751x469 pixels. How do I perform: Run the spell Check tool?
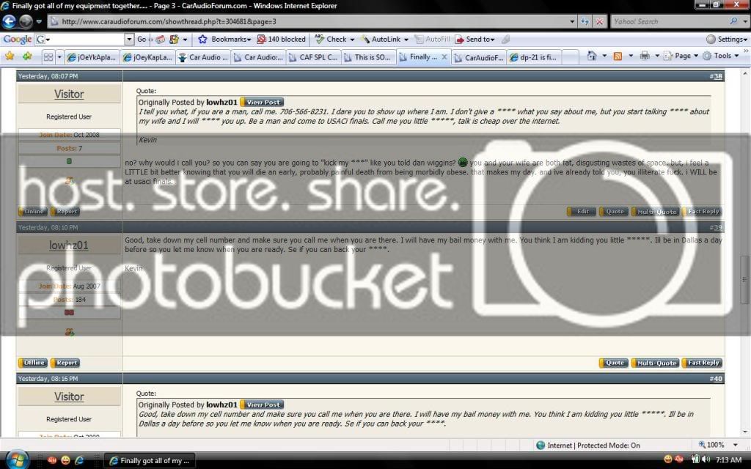(x=331, y=40)
